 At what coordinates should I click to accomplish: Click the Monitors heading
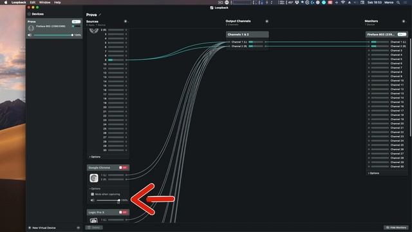pyautogui.click(x=371, y=21)
